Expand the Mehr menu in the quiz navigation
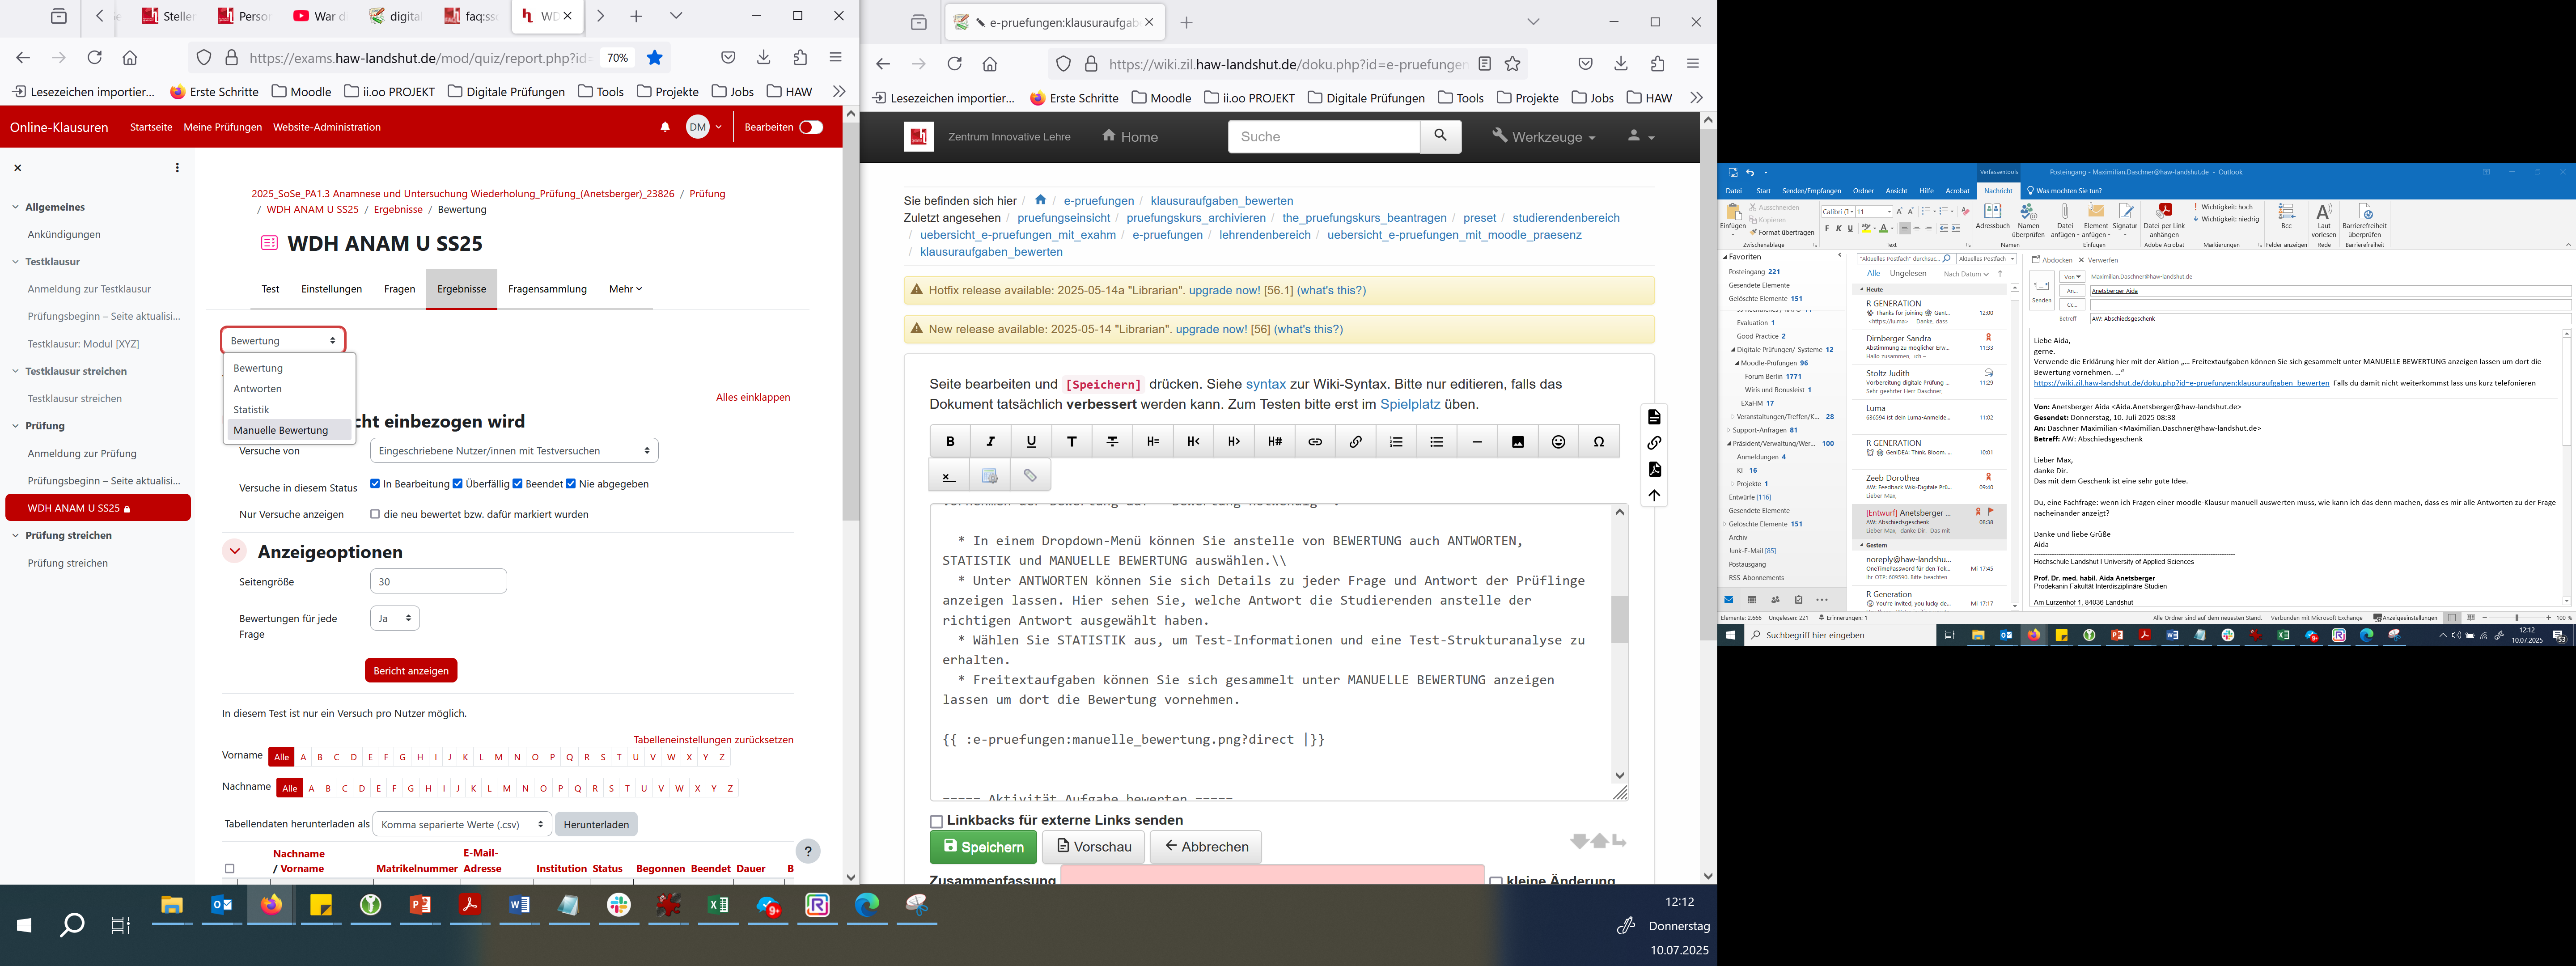Screen dimensions: 2576x966 (x=625, y=289)
